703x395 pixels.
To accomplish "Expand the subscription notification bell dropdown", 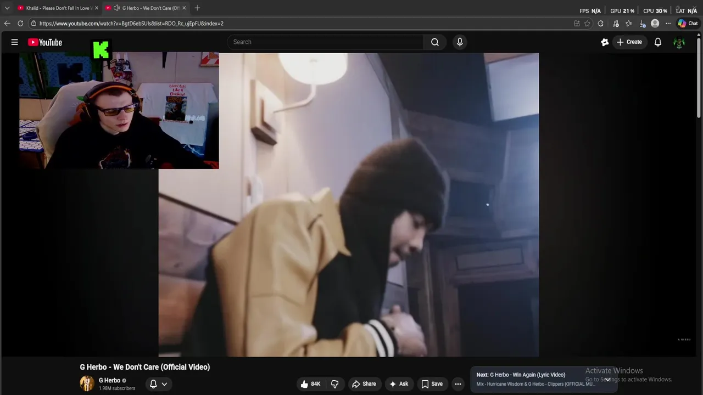I will pyautogui.click(x=158, y=384).
